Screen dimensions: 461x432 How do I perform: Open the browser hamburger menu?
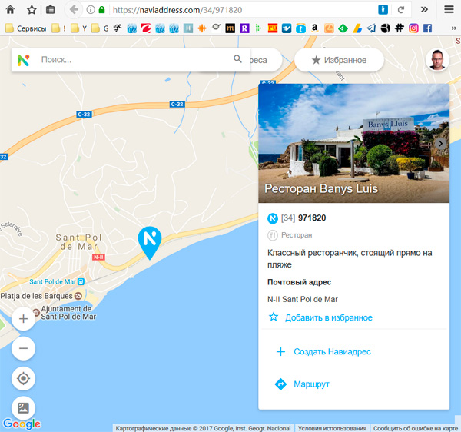point(449,9)
